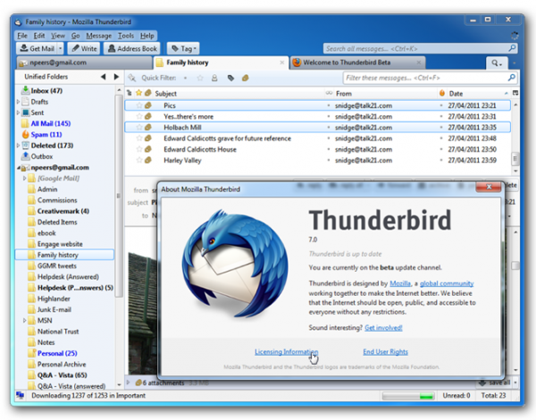The image size is (536, 420).
Task: Open the Tag dropdown
Action: (x=183, y=48)
